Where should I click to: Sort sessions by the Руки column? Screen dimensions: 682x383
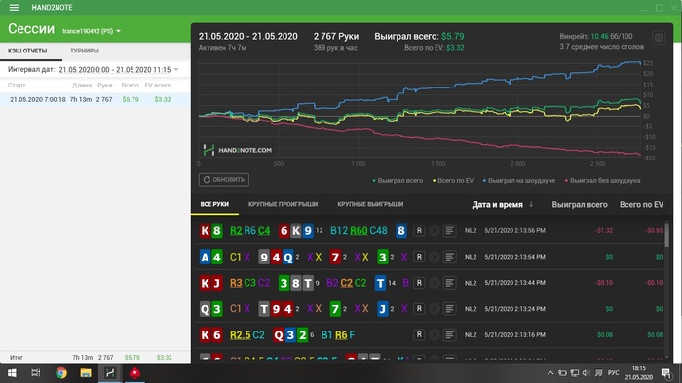[x=105, y=85]
